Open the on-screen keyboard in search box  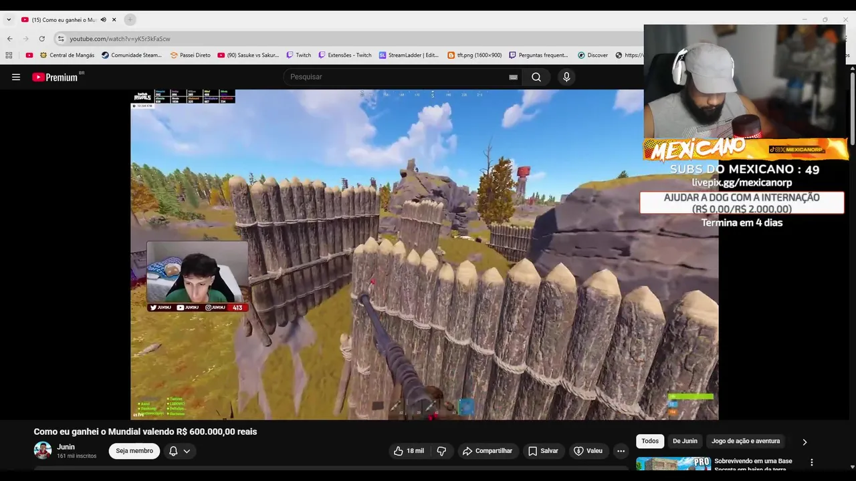513,77
